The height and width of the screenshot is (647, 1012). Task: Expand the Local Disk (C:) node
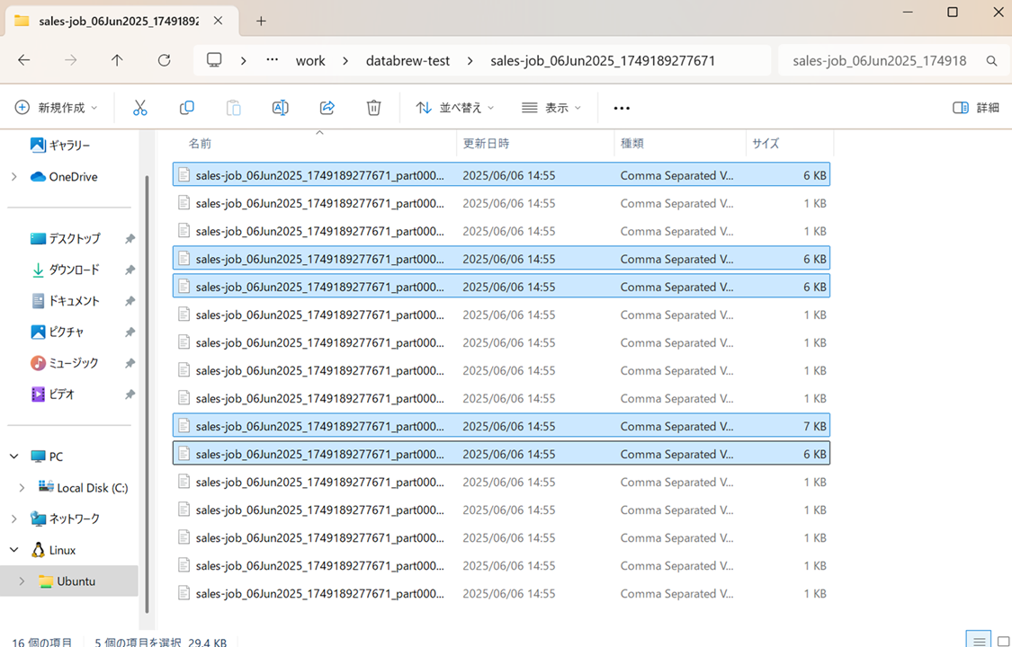(x=22, y=488)
